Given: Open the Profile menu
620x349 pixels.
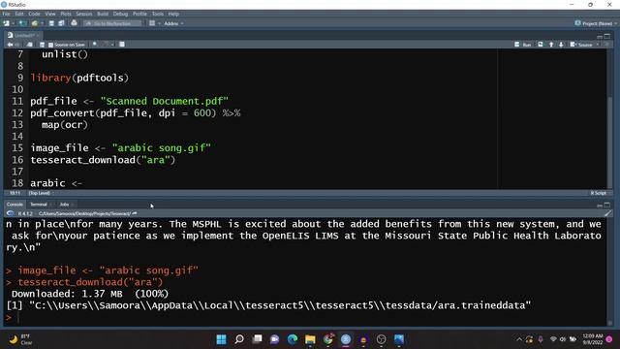Looking at the screenshot, I should coord(139,14).
